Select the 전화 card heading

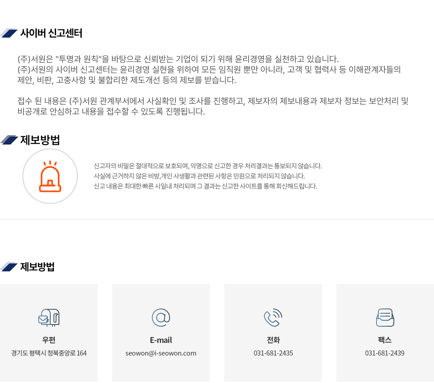[x=273, y=340]
